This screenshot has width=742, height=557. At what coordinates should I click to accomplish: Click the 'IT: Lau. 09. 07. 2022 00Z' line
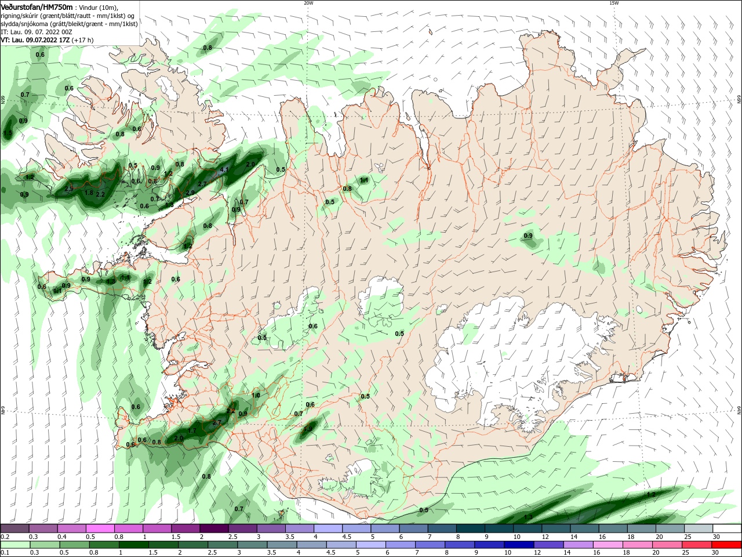36,32
